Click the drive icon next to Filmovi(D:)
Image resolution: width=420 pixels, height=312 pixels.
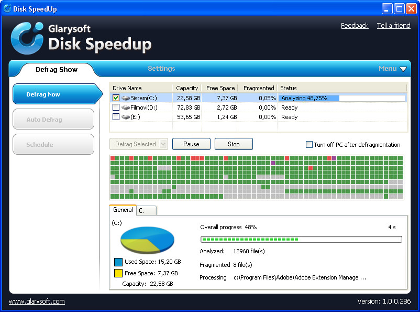pos(125,107)
